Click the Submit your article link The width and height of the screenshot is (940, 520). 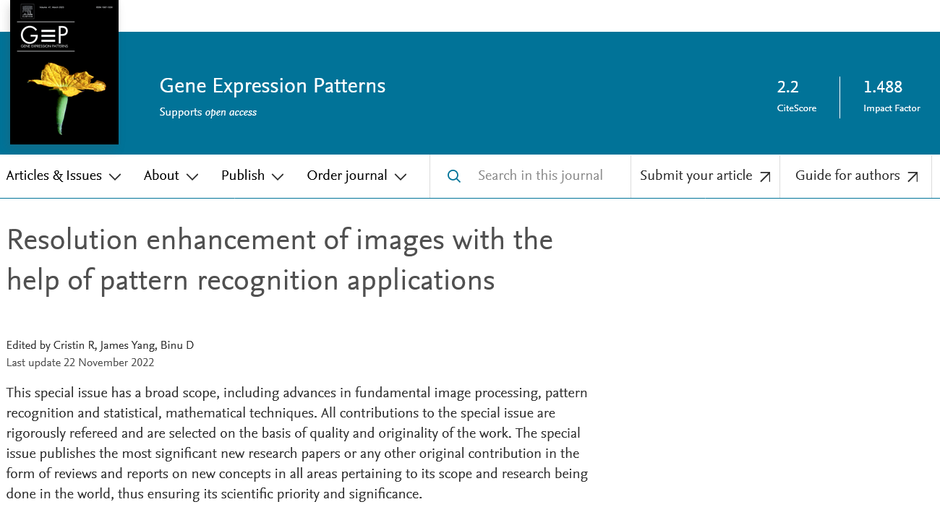click(x=696, y=176)
